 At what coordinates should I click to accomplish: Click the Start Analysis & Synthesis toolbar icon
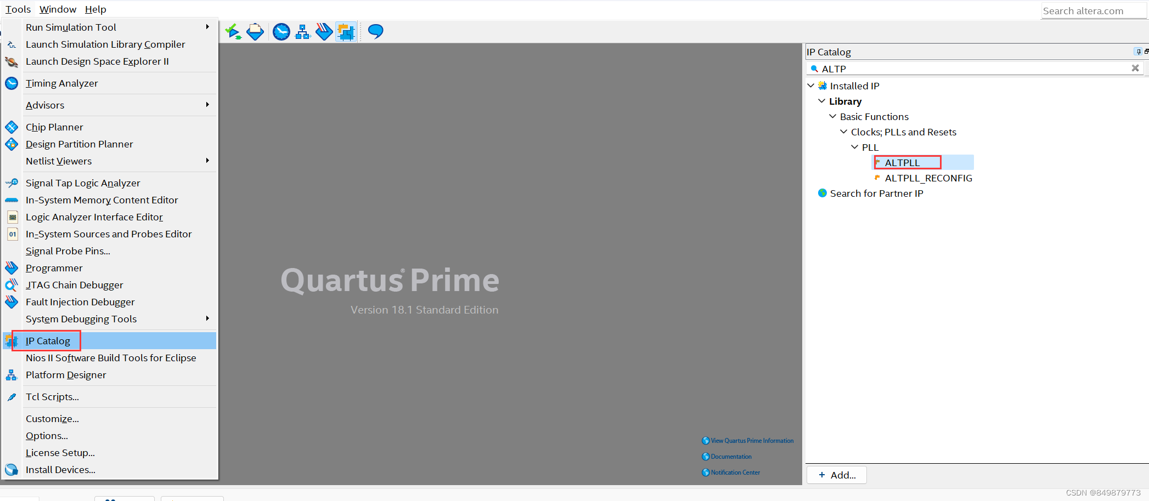click(x=233, y=32)
